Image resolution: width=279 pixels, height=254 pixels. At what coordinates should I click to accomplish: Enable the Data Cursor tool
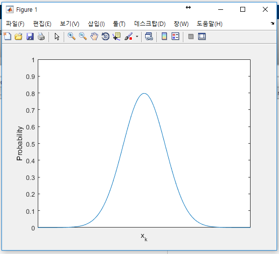pyautogui.click(x=117, y=36)
